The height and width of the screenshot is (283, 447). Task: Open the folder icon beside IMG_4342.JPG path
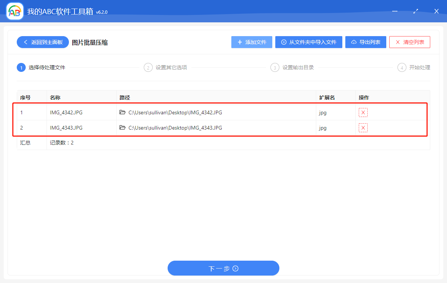[x=123, y=112]
